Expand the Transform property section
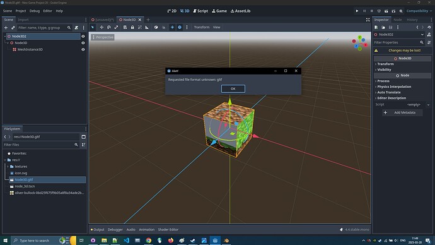Image resolution: width=435 pixels, height=245 pixels. [385, 64]
